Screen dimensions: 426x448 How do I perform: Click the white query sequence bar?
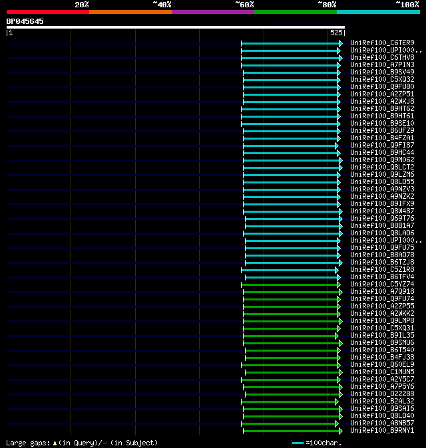(x=176, y=27)
